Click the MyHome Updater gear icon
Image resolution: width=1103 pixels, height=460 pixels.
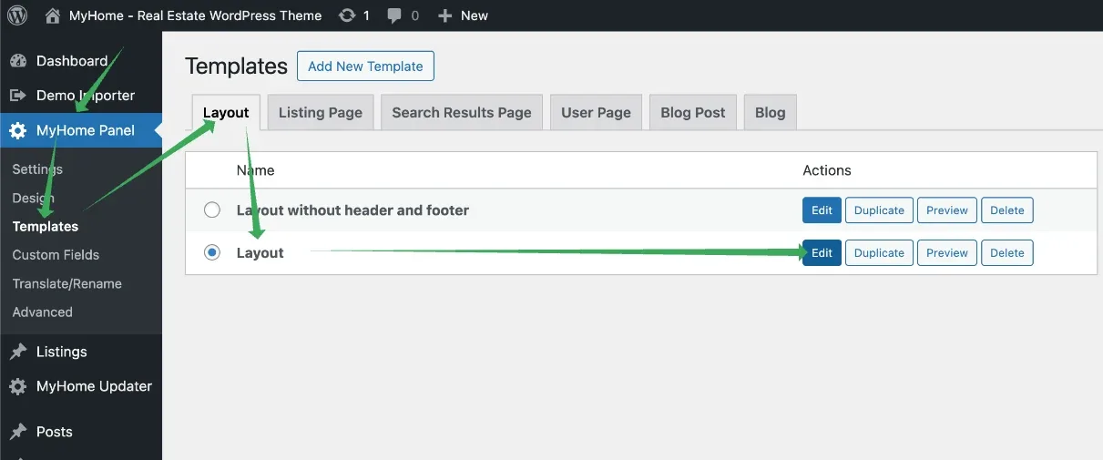pyautogui.click(x=17, y=386)
